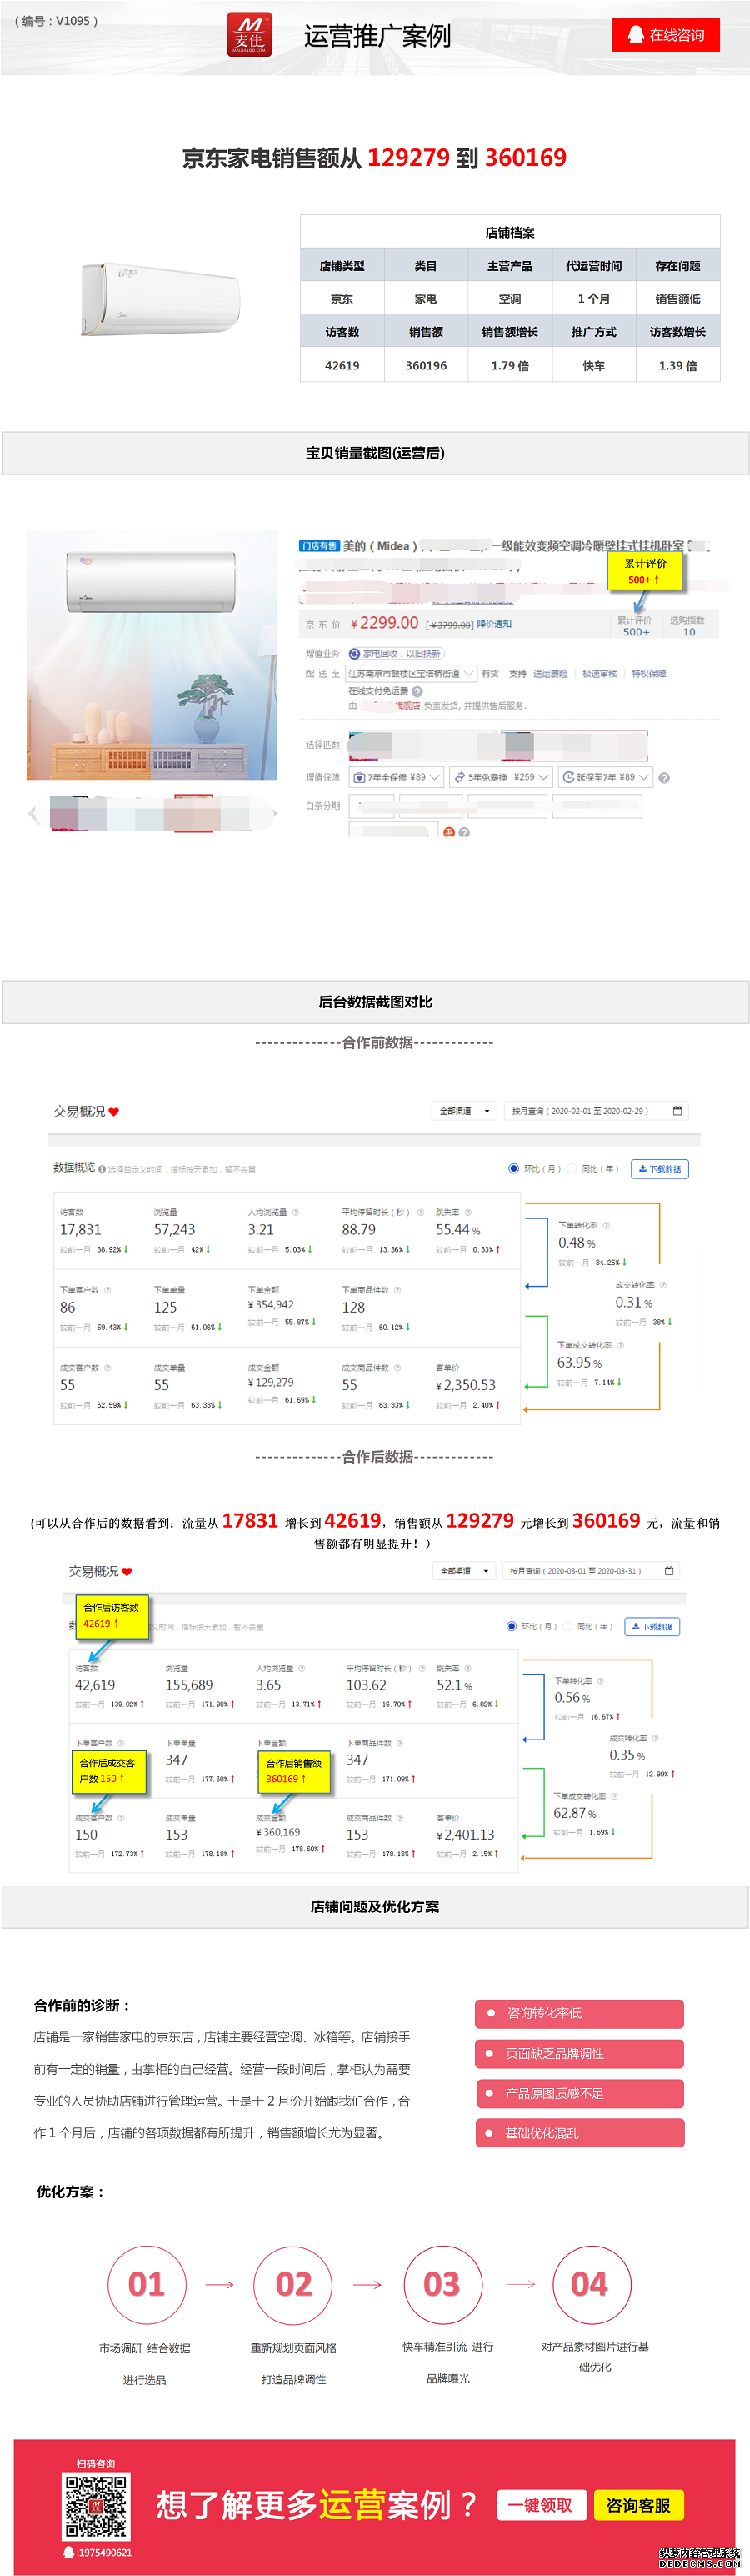This screenshot has height=2576, width=750.
Task: Click the 家电回收 recycle icon
Action: coord(353,654)
